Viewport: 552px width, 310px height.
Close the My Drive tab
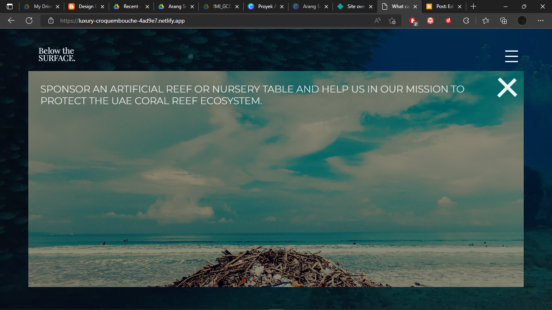tap(58, 6)
